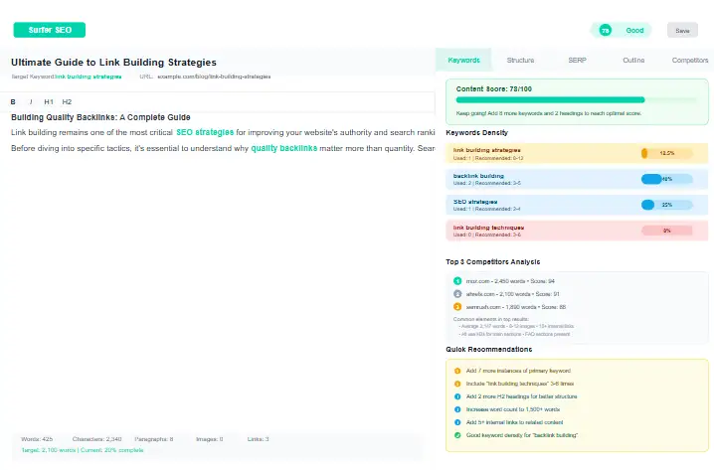Click the Keywords Density section heading

[x=476, y=133]
